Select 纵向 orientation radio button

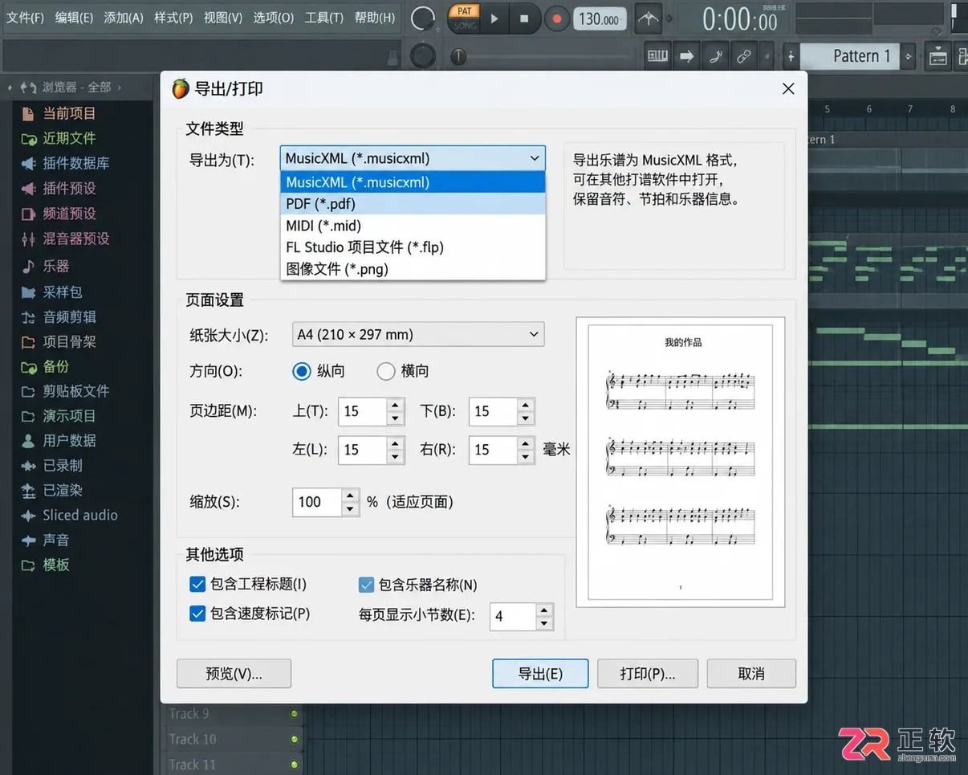coord(302,371)
